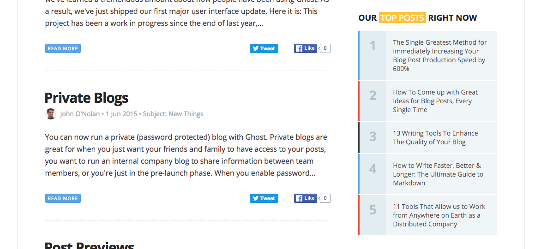This screenshot has width=547, height=249.
Task: Click the number 5 top post rank
Action: pos(373,210)
